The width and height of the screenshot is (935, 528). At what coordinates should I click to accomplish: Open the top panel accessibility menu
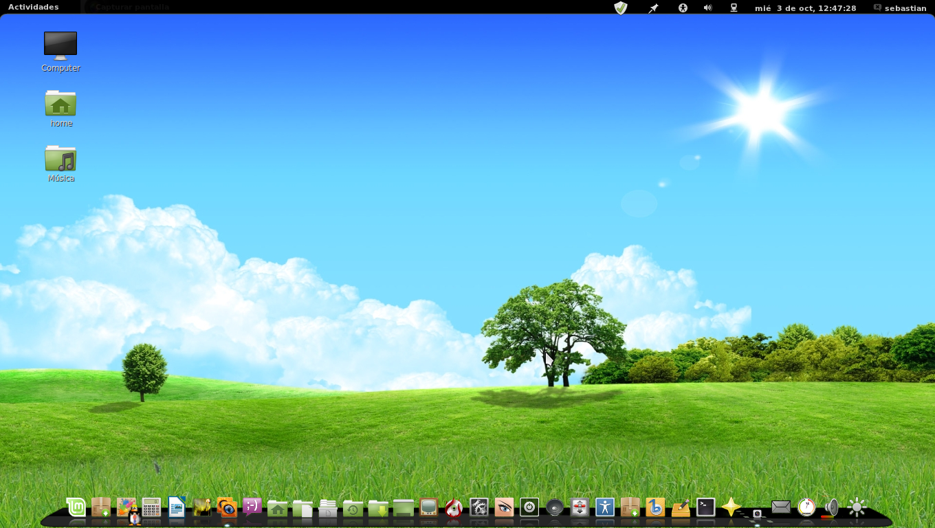click(x=683, y=8)
